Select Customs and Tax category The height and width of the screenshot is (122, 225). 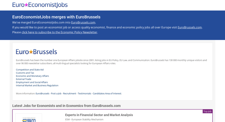tap(25, 73)
